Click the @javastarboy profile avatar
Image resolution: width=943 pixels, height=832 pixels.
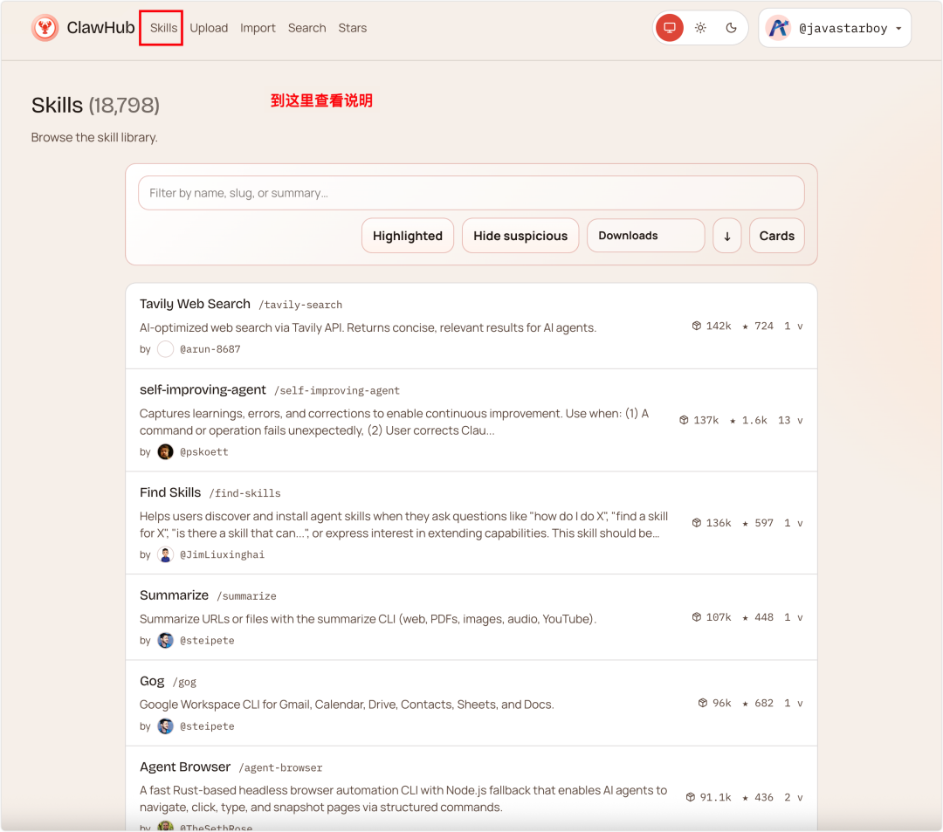coord(778,28)
